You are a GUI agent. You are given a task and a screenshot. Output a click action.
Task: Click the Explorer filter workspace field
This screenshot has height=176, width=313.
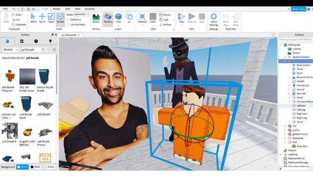pyautogui.click(x=296, y=40)
